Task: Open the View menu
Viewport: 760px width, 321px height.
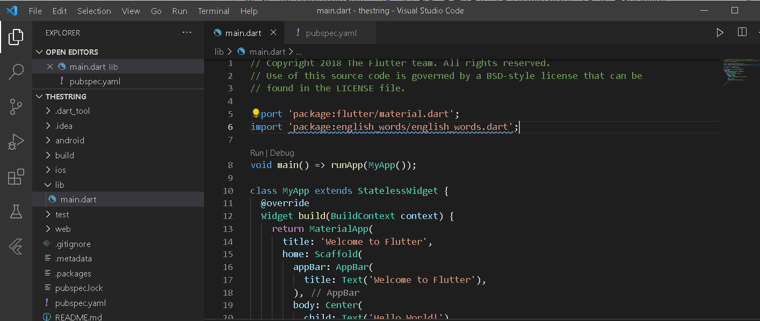Action: (131, 11)
